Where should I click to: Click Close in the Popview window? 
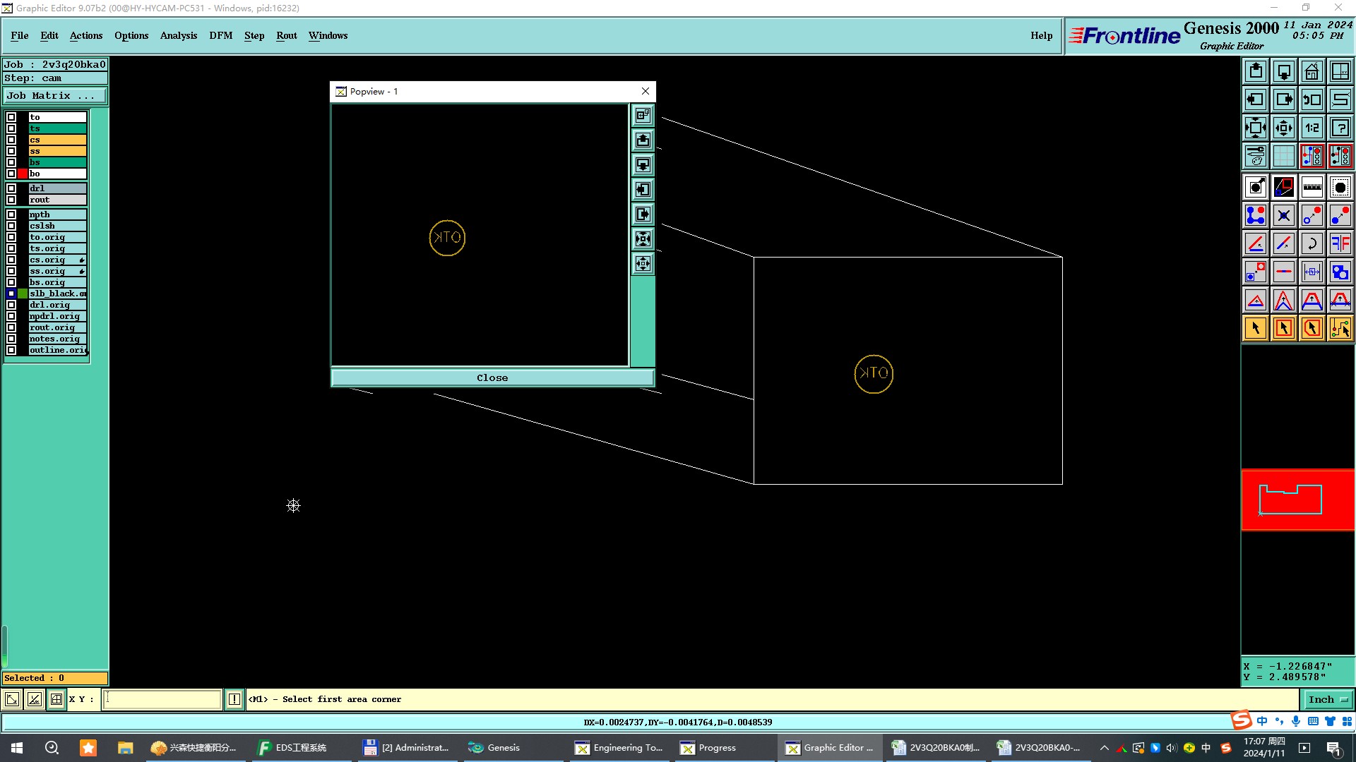[492, 378]
